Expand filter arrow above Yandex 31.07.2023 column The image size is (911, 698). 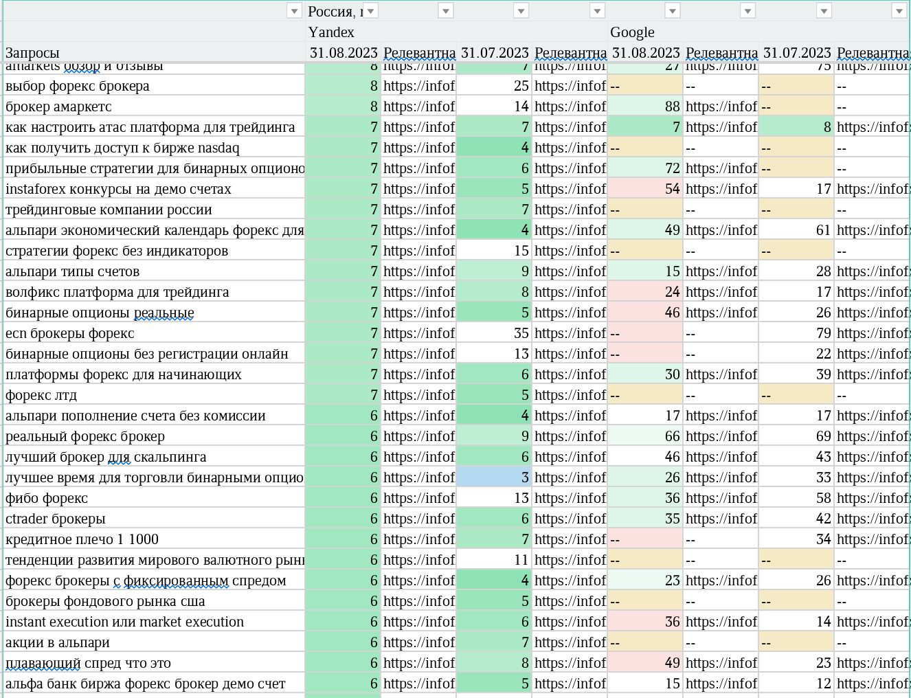521,10
